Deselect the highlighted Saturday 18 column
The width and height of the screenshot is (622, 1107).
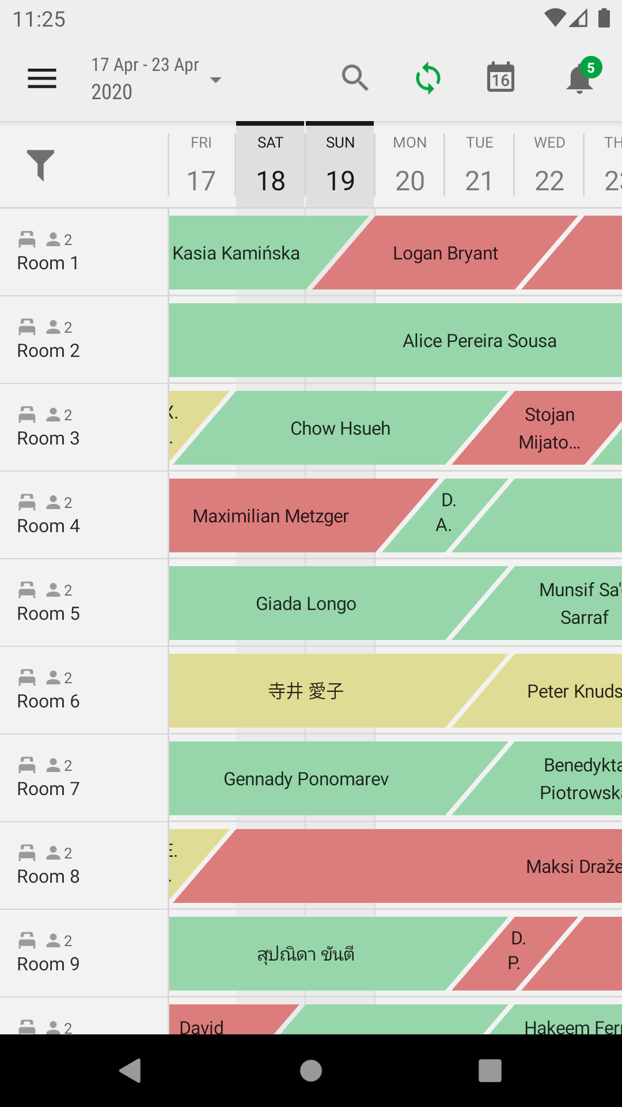click(270, 165)
